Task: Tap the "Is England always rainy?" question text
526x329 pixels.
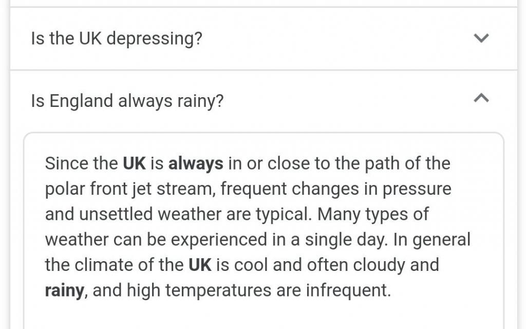Action: coord(127,101)
